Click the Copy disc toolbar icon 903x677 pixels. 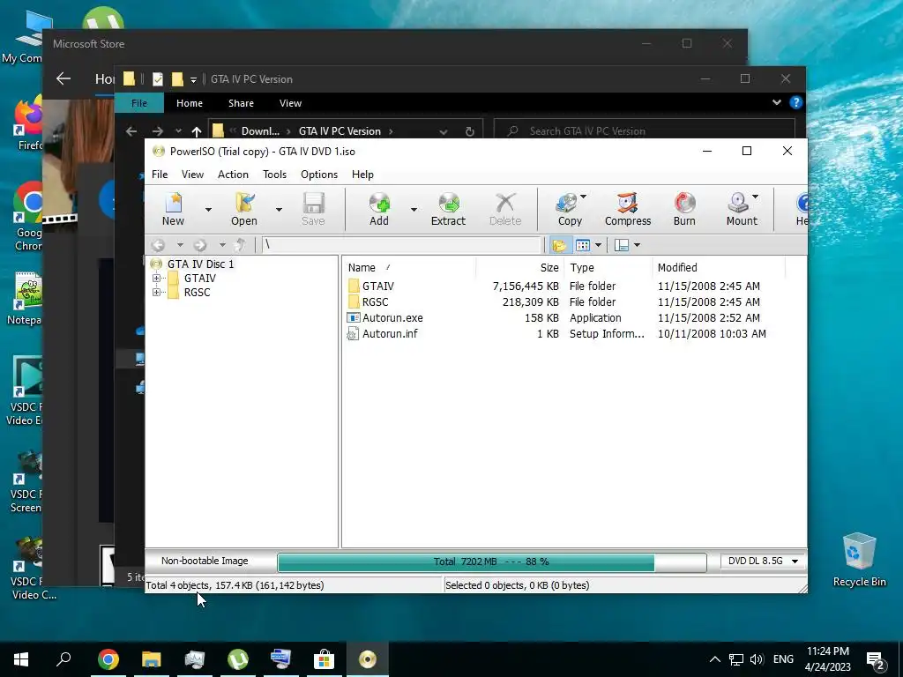[x=570, y=209]
